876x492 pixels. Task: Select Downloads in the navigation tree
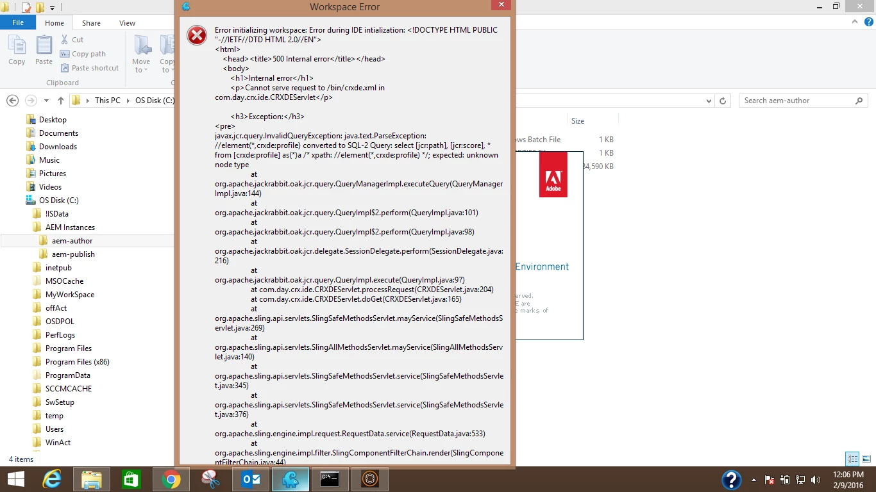[x=58, y=147]
